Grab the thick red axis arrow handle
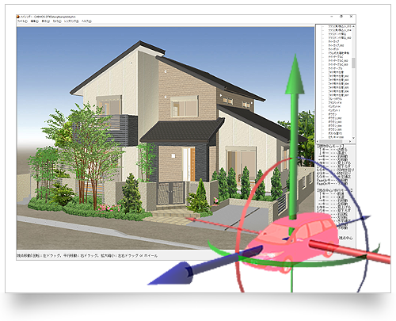Image resolution: width=396 pixels, height=321 pixels. (351, 251)
